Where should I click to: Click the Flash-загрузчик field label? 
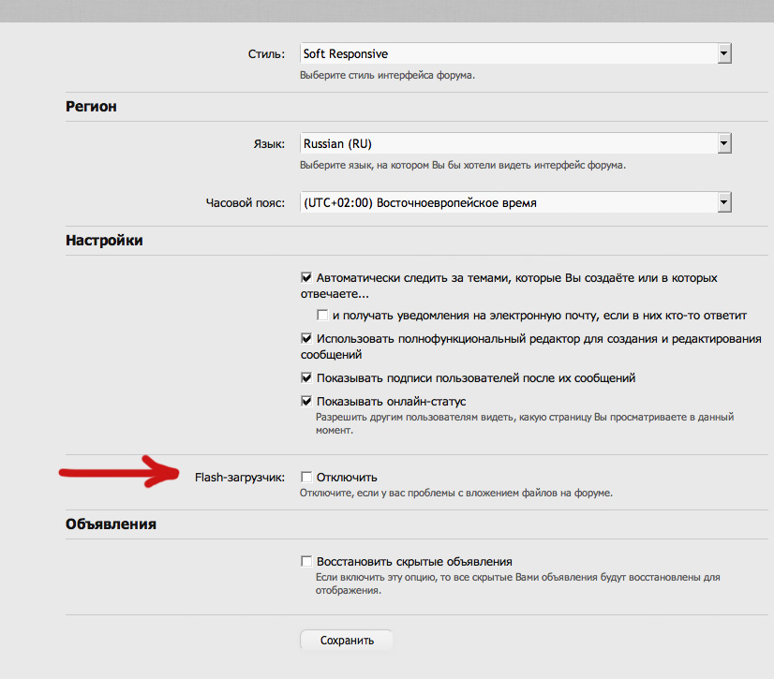(239, 477)
